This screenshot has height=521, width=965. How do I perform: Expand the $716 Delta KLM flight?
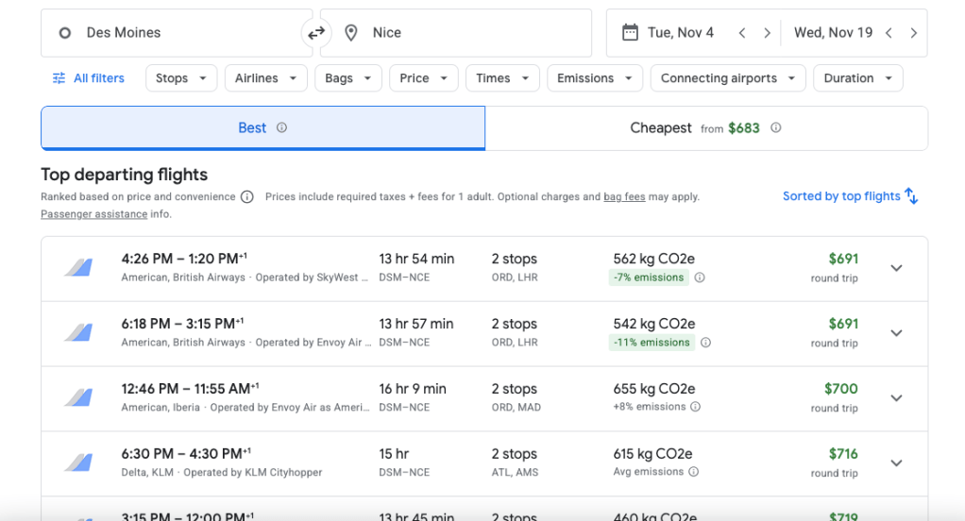[x=896, y=462]
